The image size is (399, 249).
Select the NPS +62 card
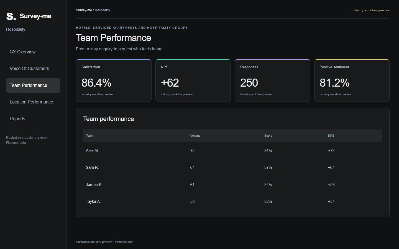point(193,81)
